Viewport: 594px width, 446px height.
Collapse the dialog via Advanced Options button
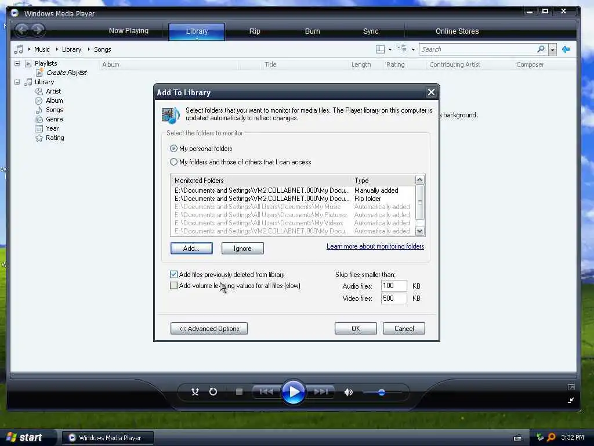[209, 329]
